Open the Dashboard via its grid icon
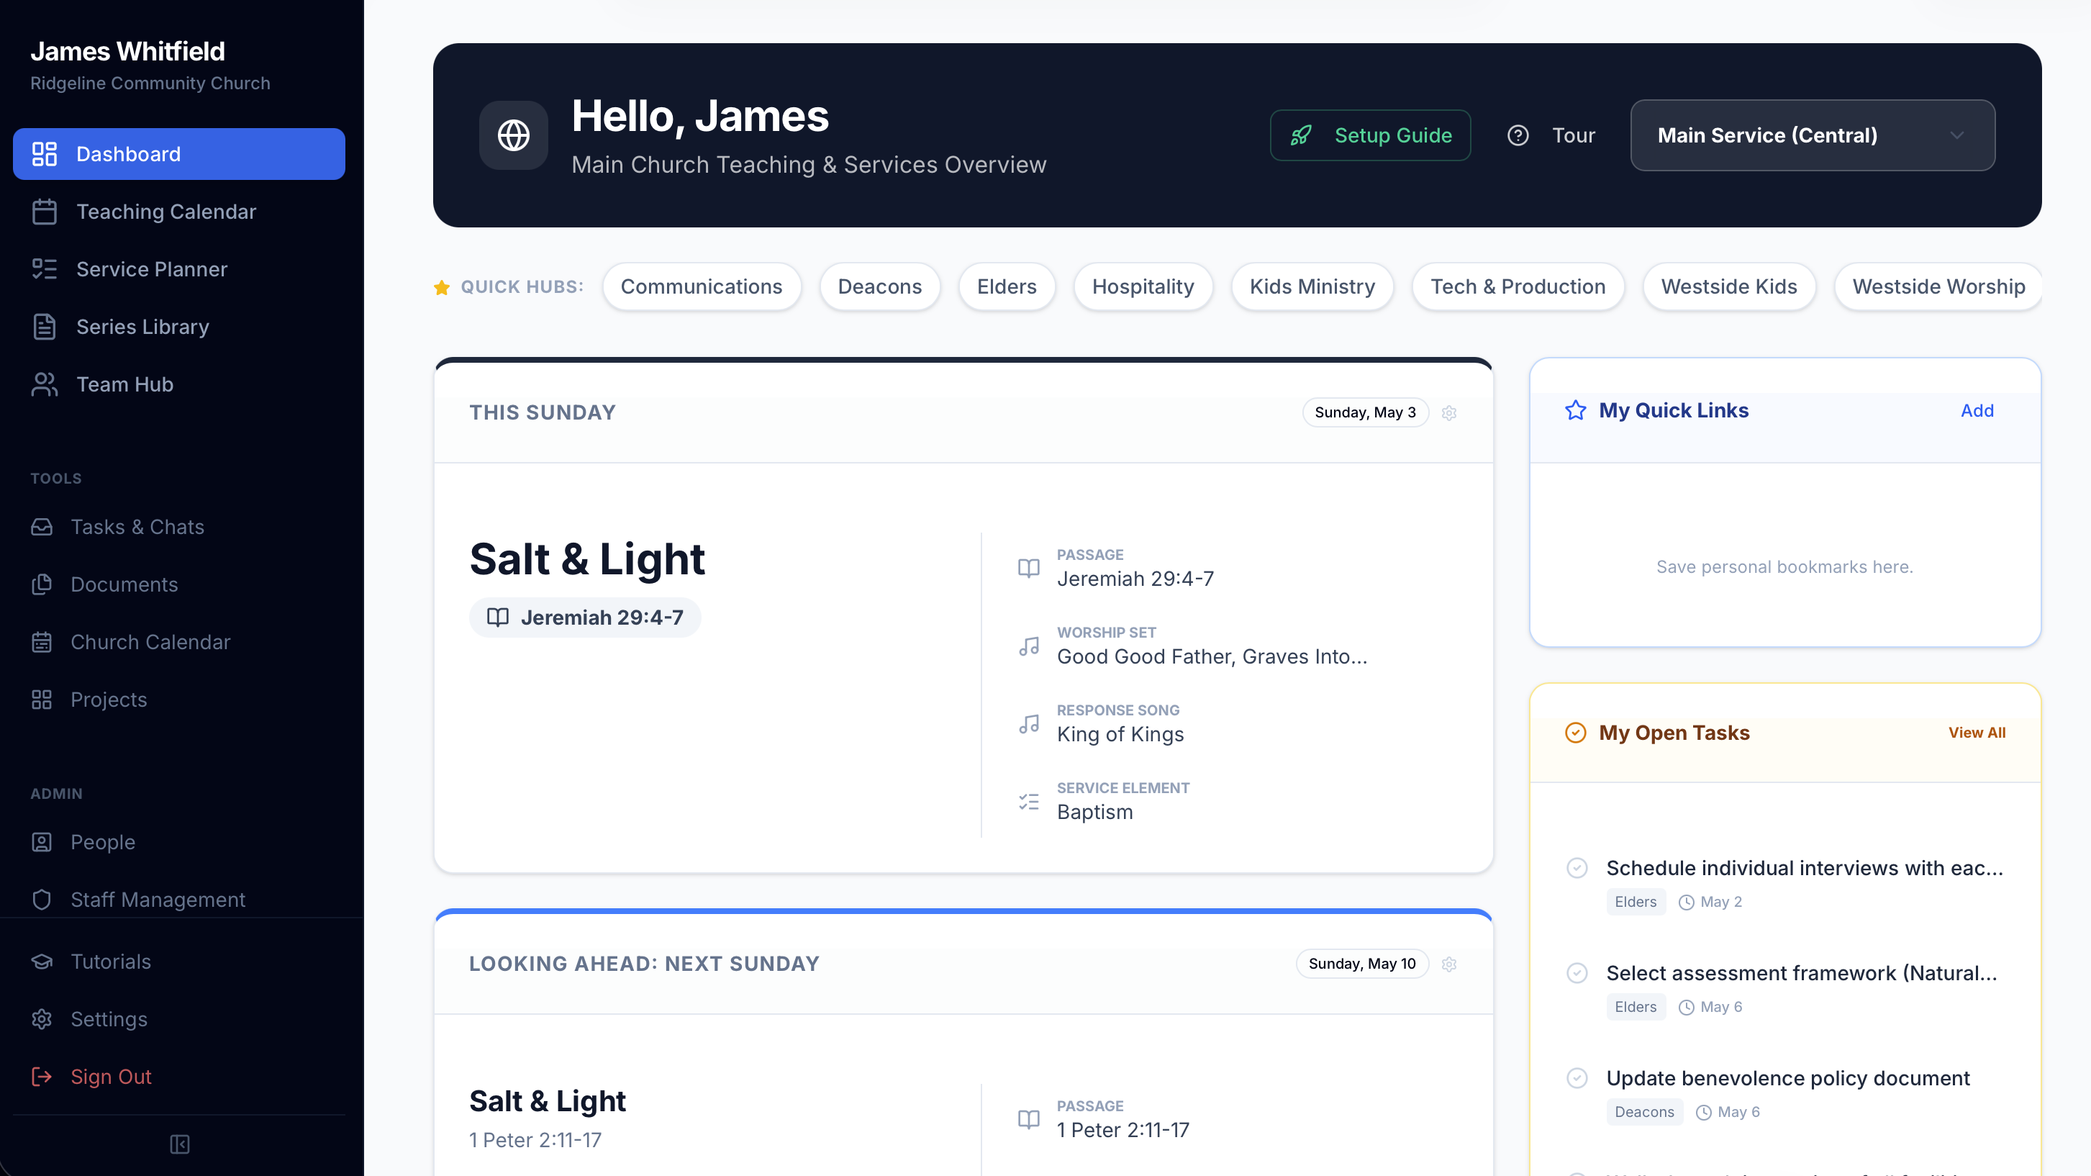The image size is (2091, 1176). [45, 153]
